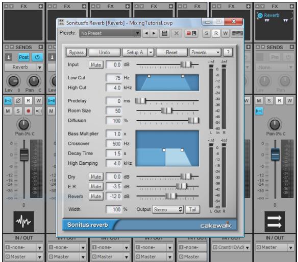298x262 pixels.
Task: Open Reverb bus Master output dropdown
Action: 275,248
